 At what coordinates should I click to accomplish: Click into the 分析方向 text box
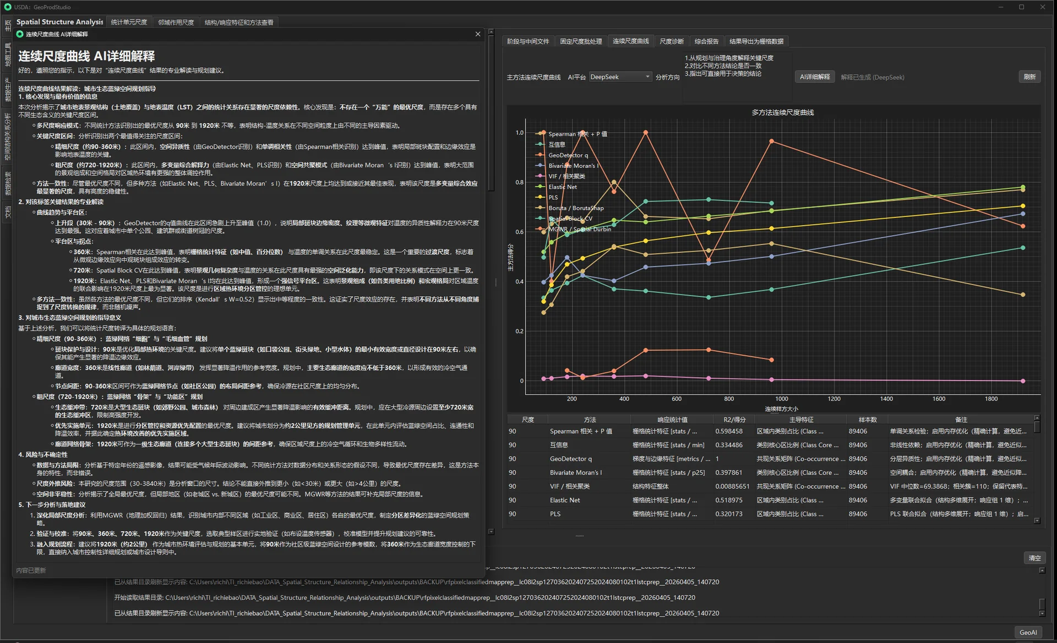point(737,77)
